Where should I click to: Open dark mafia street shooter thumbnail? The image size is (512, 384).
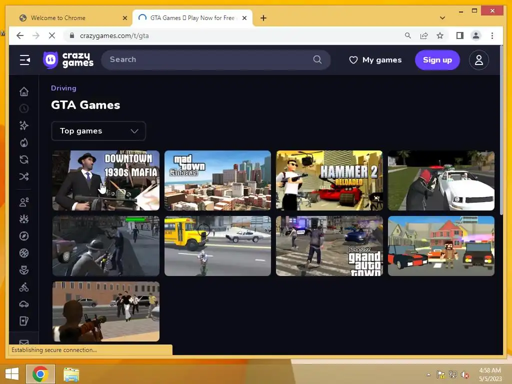[106, 246]
